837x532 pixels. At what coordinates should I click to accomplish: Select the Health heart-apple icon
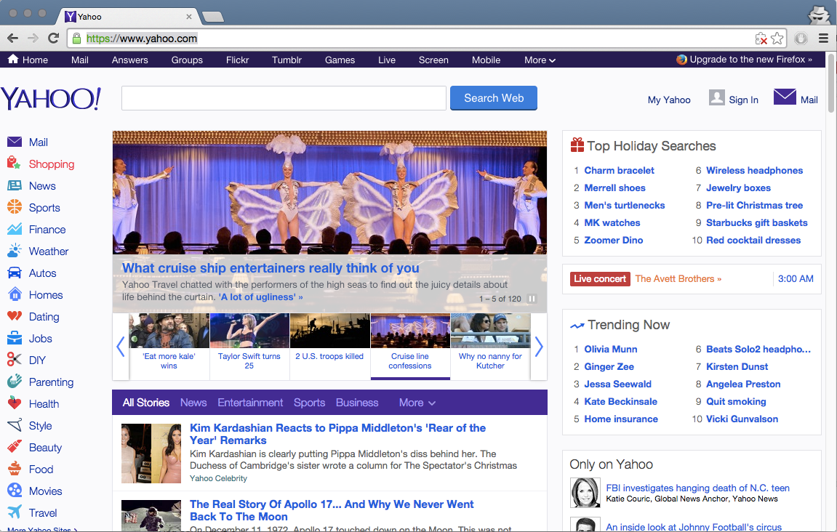tap(15, 403)
